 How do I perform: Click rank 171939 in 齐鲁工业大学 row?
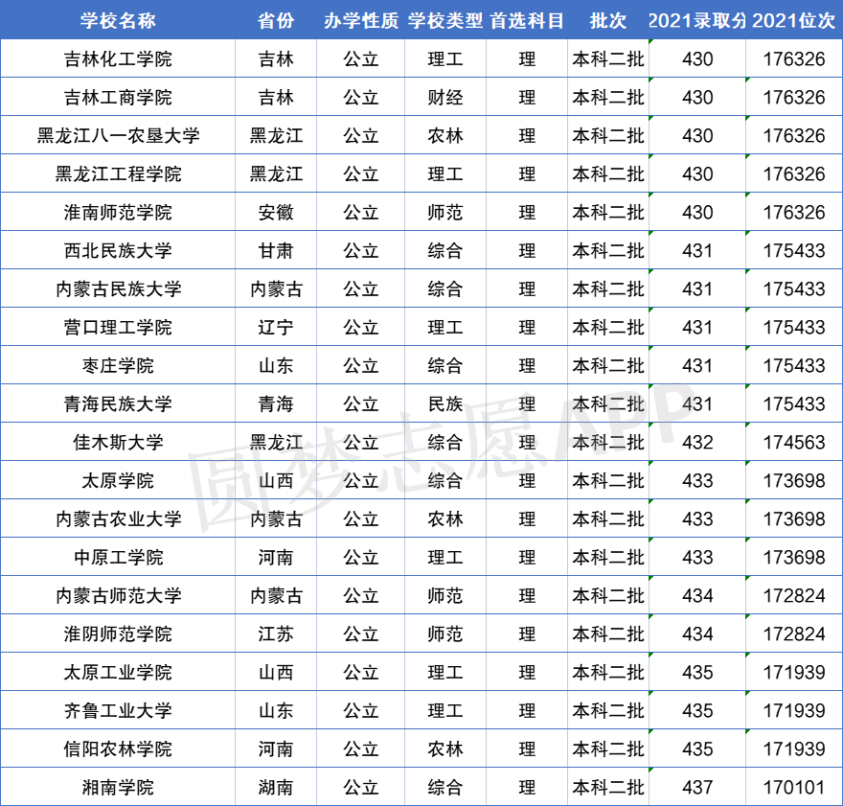pos(794,711)
